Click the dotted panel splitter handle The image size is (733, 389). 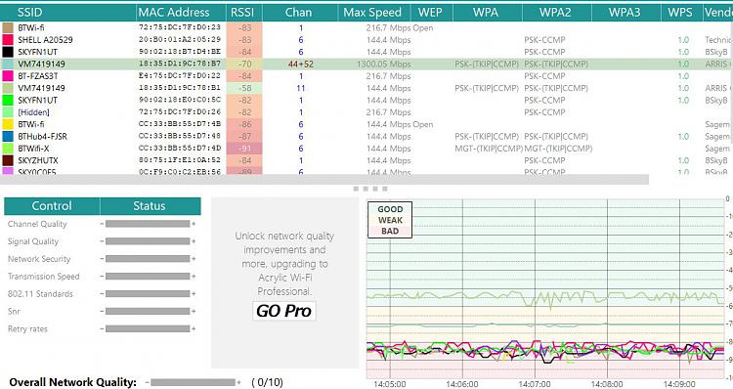coord(370,189)
